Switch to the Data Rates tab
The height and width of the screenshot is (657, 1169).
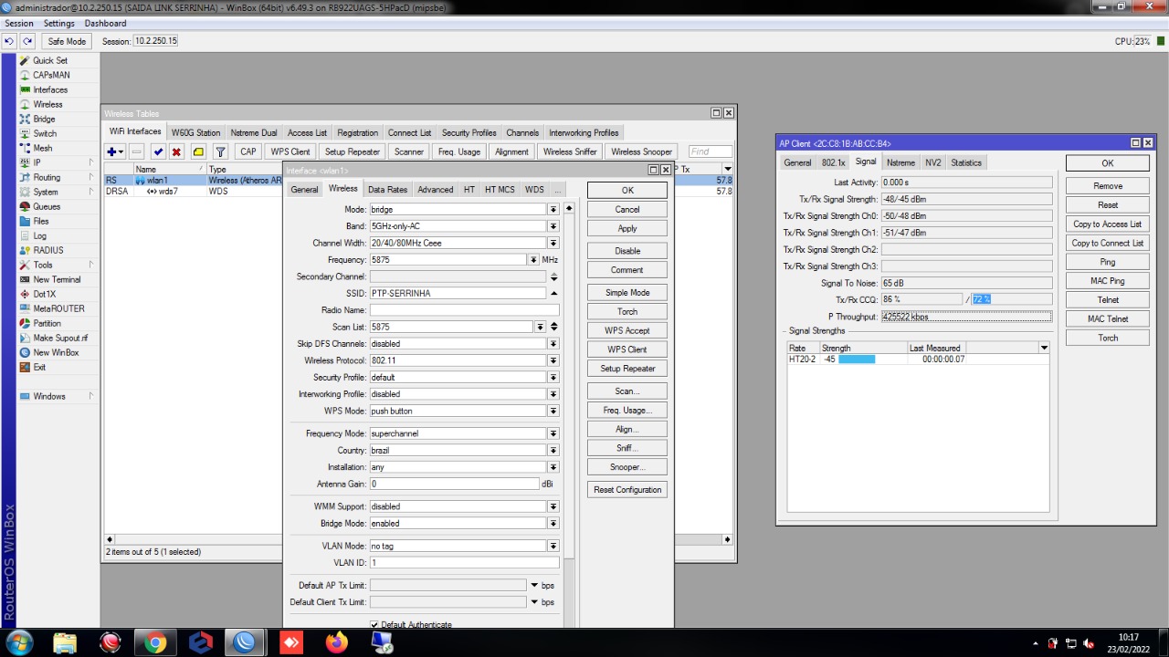[x=387, y=190]
